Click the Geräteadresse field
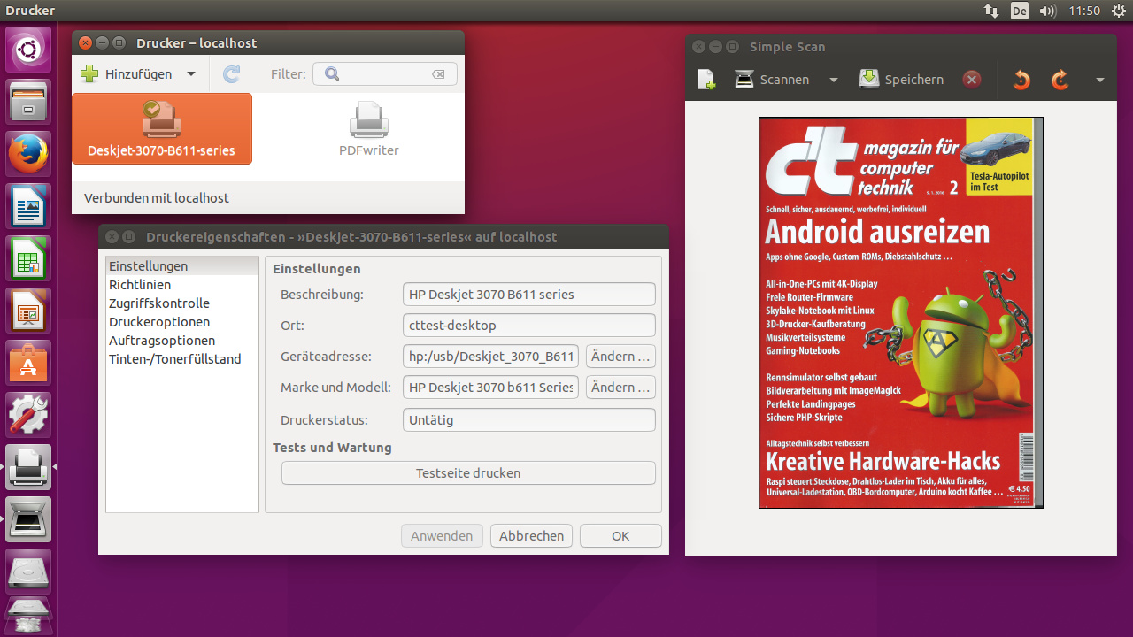This screenshot has height=637, width=1133. tap(490, 357)
